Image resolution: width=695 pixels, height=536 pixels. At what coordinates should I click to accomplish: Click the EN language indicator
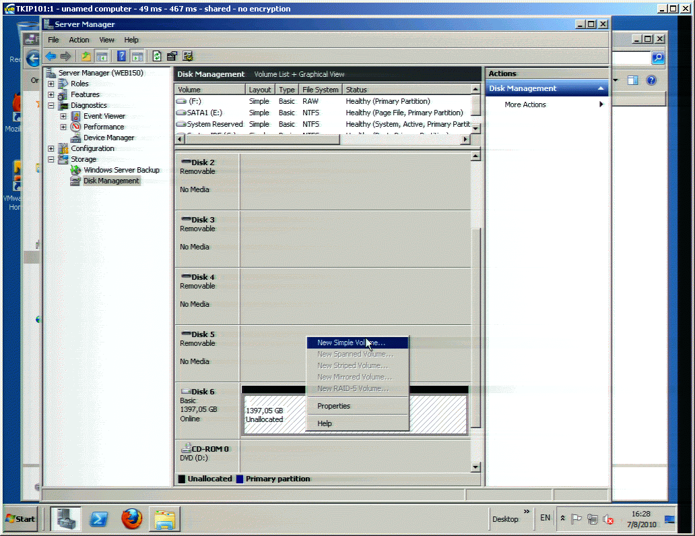tap(545, 518)
